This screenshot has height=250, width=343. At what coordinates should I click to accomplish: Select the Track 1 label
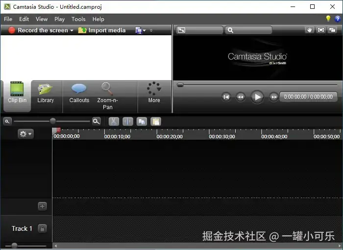22,228
